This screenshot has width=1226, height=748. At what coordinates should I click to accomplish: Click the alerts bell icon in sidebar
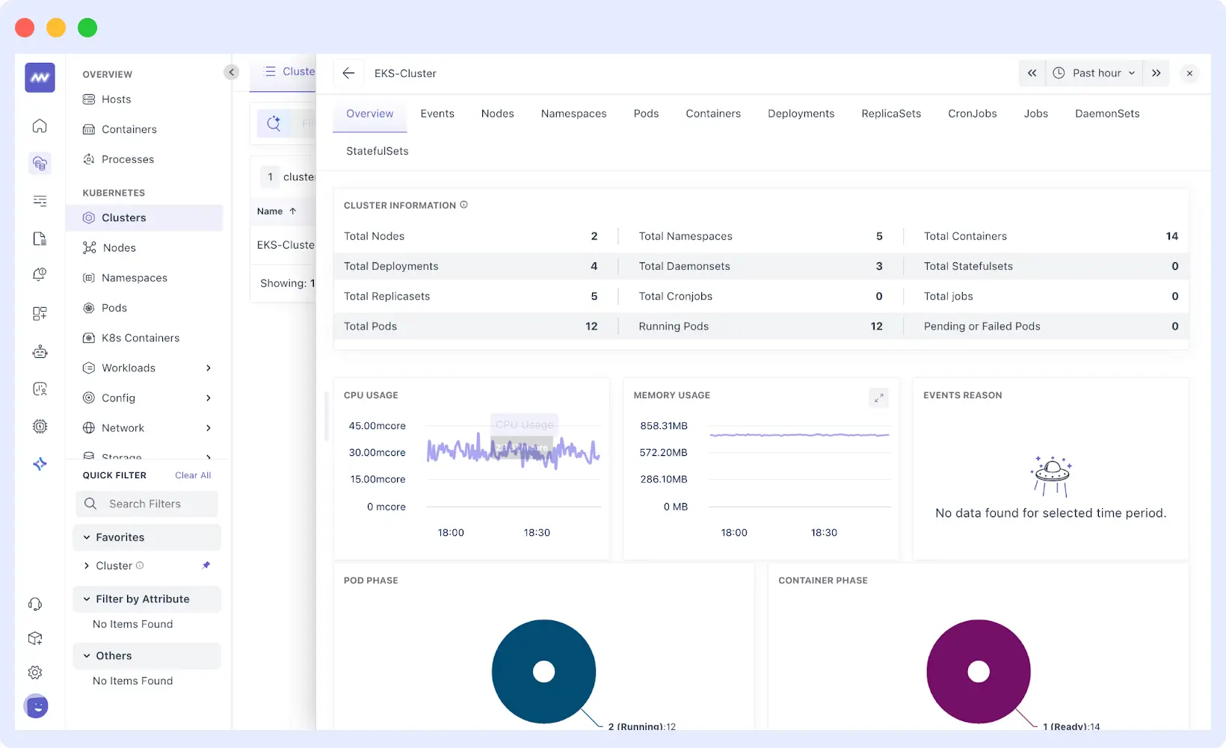pos(39,274)
